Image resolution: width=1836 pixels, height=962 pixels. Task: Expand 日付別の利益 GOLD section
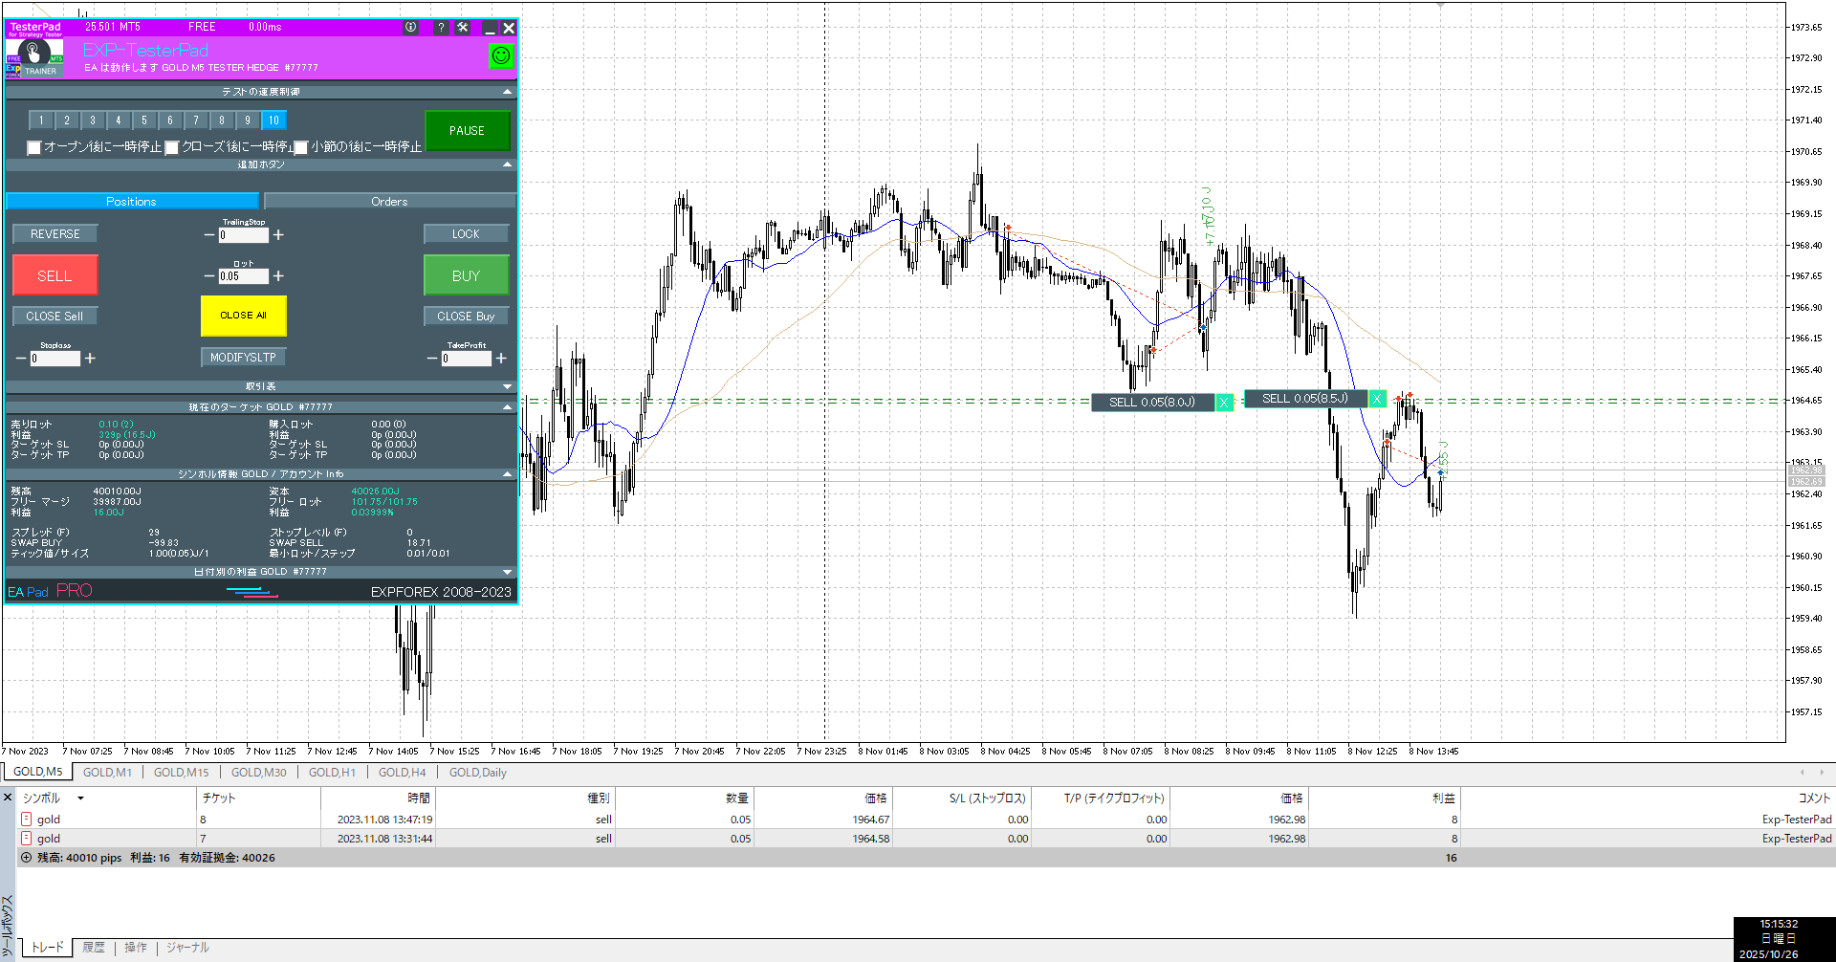click(507, 572)
